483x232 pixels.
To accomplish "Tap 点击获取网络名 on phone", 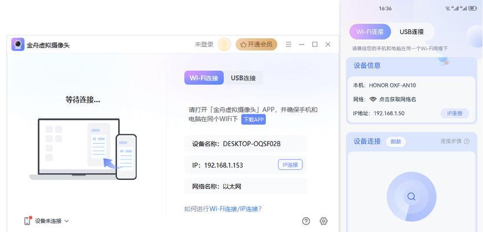I will point(398,99).
